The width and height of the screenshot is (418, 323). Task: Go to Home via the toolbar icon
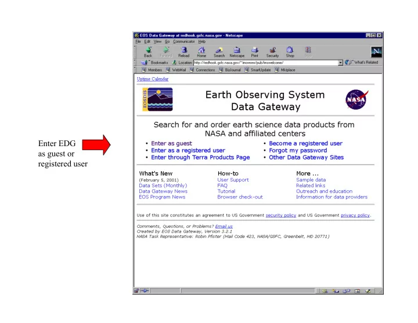pyautogui.click(x=201, y=52)
